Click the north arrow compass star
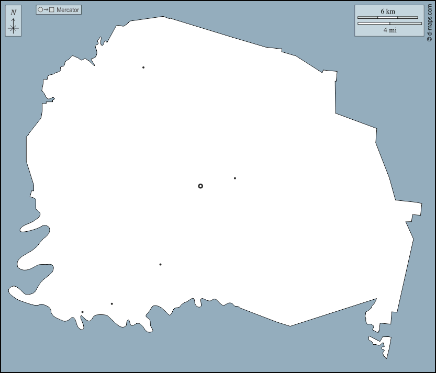Image resolution: width=436 pixels, height=373 pixels. click(13, 28)
